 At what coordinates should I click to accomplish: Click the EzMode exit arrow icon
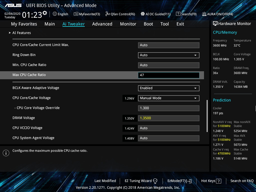[189, 181]
